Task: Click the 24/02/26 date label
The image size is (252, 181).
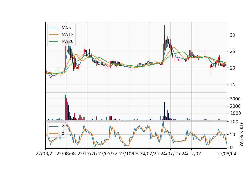Action: (x=149, y=154)
